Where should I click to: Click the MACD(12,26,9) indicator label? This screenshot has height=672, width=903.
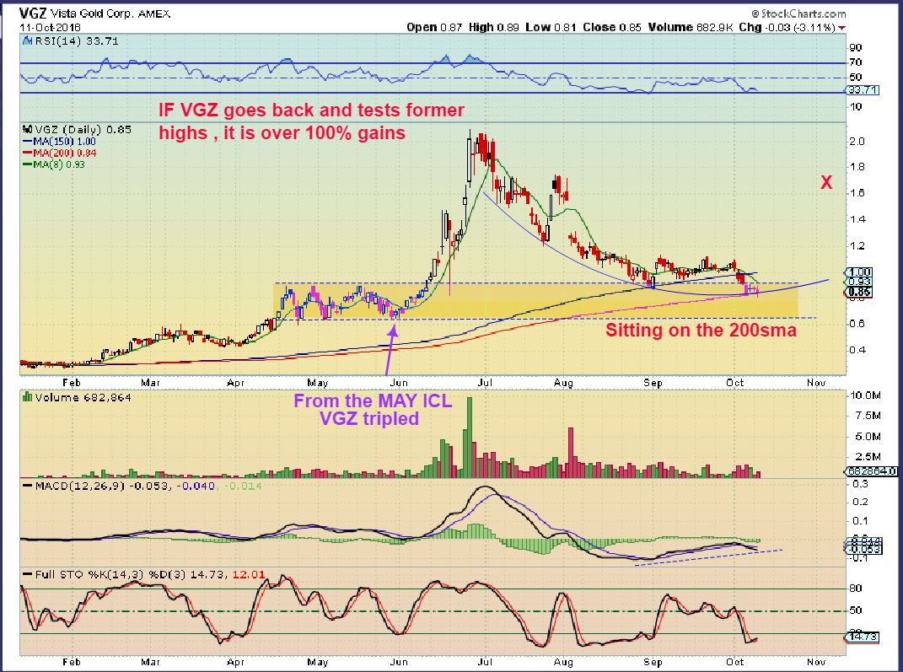[x=80, y=486]
